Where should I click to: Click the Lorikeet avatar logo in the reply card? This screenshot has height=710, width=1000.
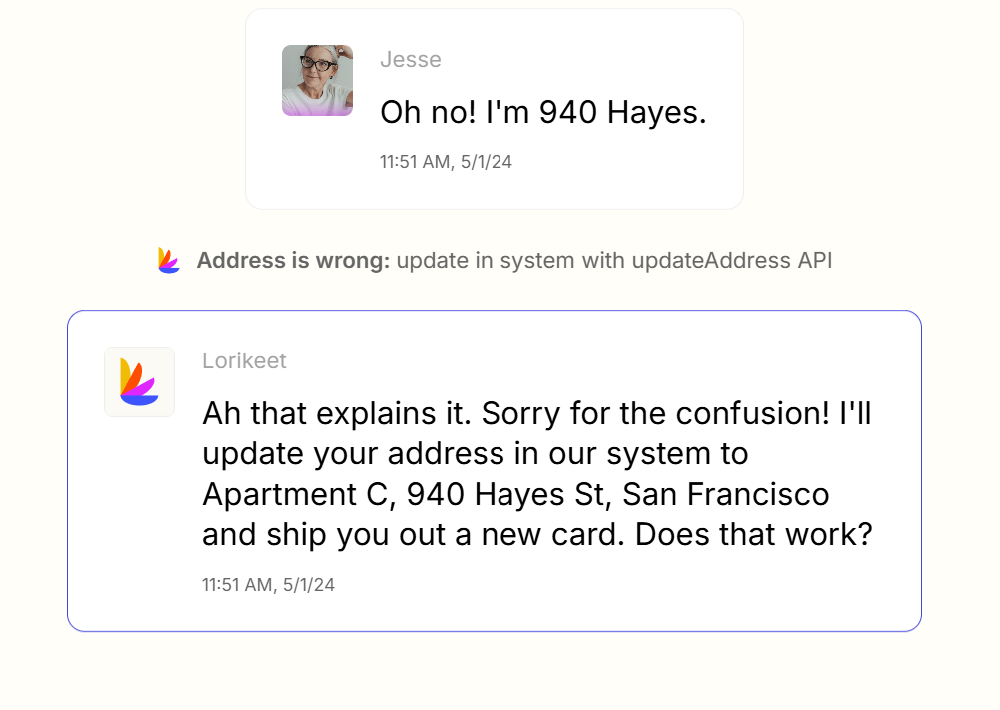click(139, 381)
